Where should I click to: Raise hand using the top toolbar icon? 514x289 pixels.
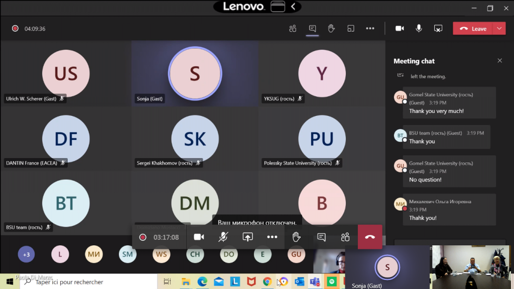pyautogui.click(x=331, y=29)
